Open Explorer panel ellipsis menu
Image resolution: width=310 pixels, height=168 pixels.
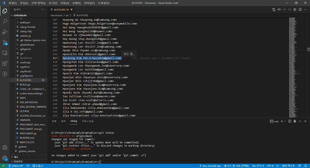(x=43, y=10)
